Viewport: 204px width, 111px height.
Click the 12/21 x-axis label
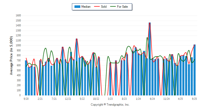pos(68,98)
